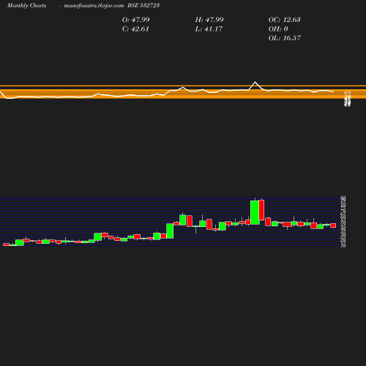Click the tall red candle beside the tallest green one
The width and height of the screenshot is (366, 366).
[261, 210]
